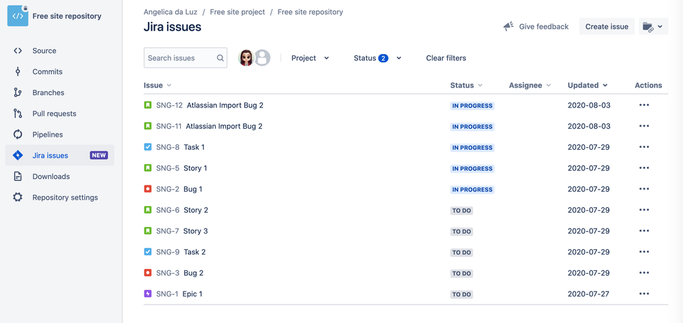Click the Free site repository code logo icon
683x323 pixels.
point(18,16)
